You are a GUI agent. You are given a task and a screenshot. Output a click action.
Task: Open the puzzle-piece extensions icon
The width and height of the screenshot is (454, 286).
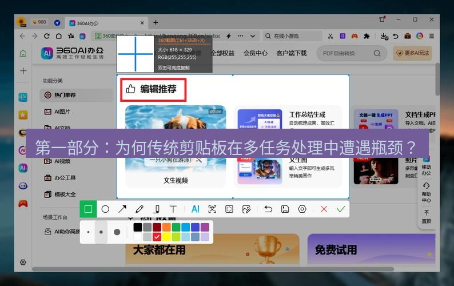(367, 36)
